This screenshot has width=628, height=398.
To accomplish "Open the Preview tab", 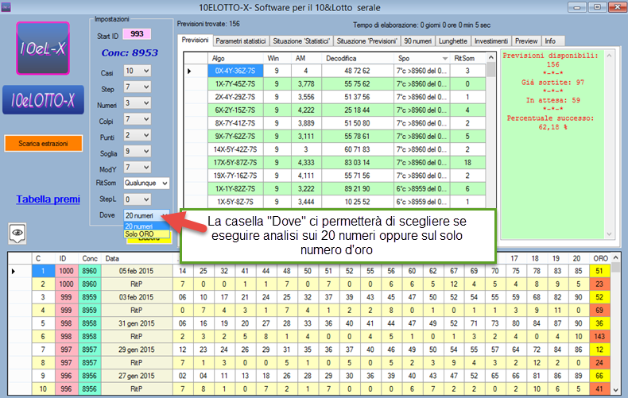I will [526, 41].
